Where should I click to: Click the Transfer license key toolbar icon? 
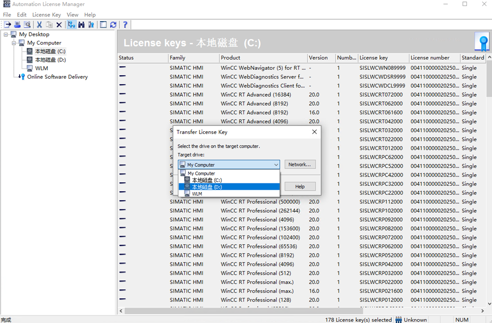point(7,25)
